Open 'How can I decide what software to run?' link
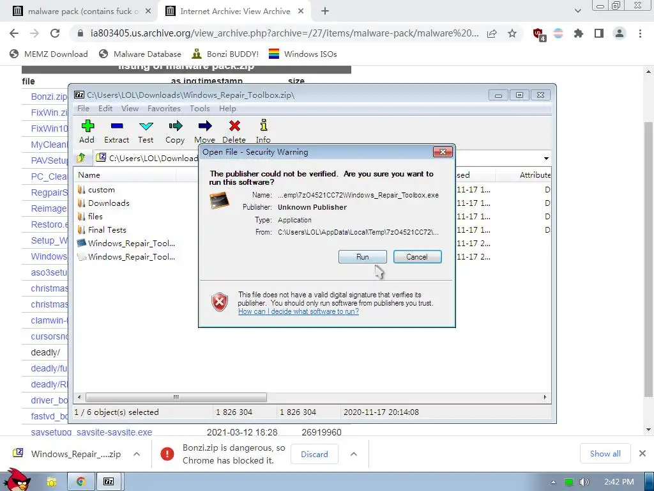Image resolution: width=654 pixels, height=491 pixels. point(298,311)
